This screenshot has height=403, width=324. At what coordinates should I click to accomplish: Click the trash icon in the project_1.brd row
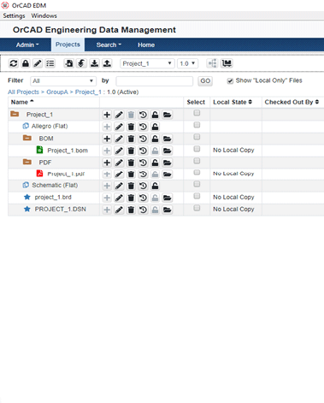click(x=131, y=198)
